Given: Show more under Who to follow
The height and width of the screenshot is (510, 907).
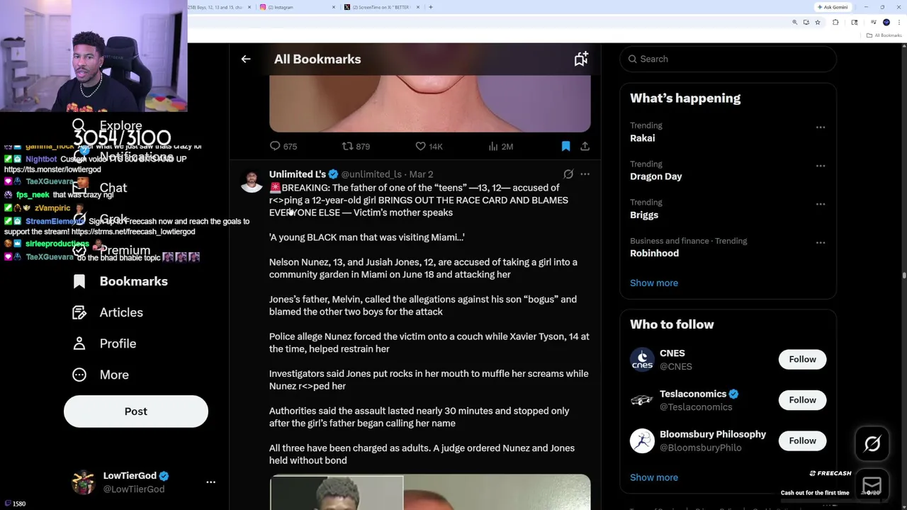Looking at the screenshot, I should (654, 477).
